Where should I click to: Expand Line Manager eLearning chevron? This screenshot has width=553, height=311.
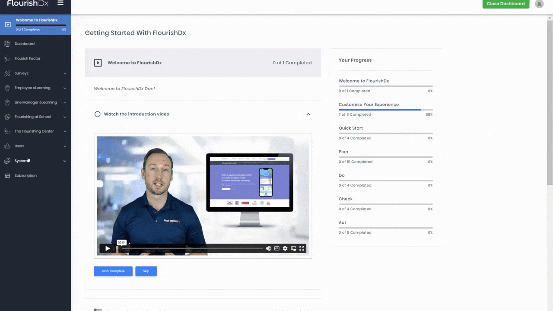tap(65, 103)
